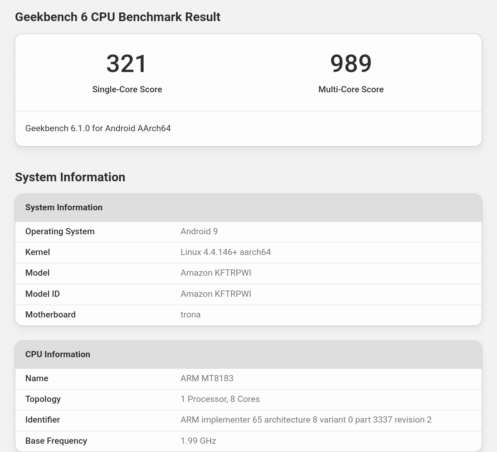
Task: Click the large System Information section heading
Action: click(70, 177)
